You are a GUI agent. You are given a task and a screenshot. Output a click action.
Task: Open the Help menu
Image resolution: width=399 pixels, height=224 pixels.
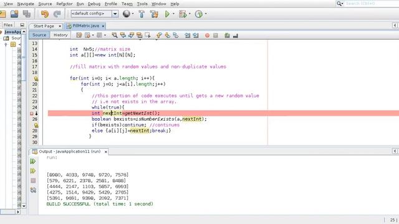point(175,4)
